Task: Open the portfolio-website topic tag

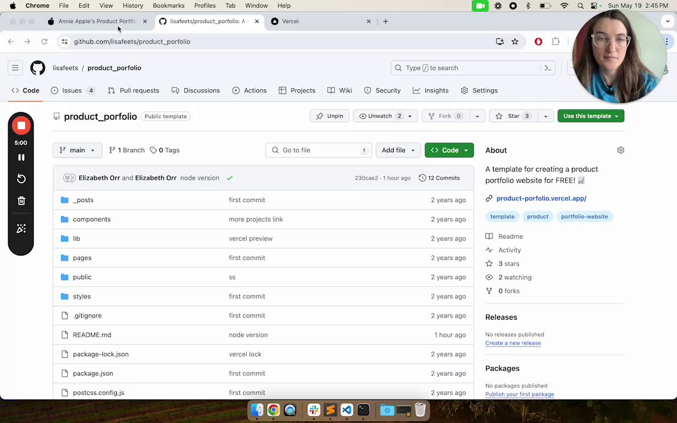Action: [x=584, y=217]
